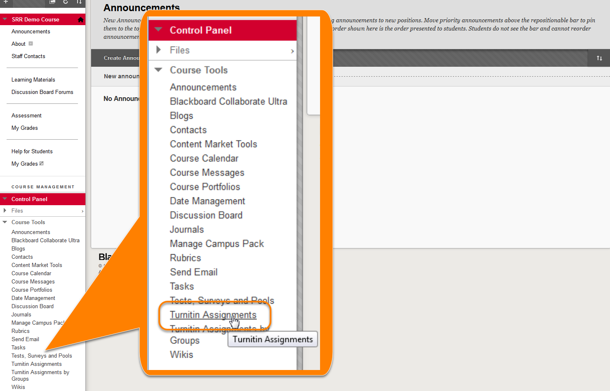Collapse the Course Tools triangle in the left sidebar

point(5,222)
